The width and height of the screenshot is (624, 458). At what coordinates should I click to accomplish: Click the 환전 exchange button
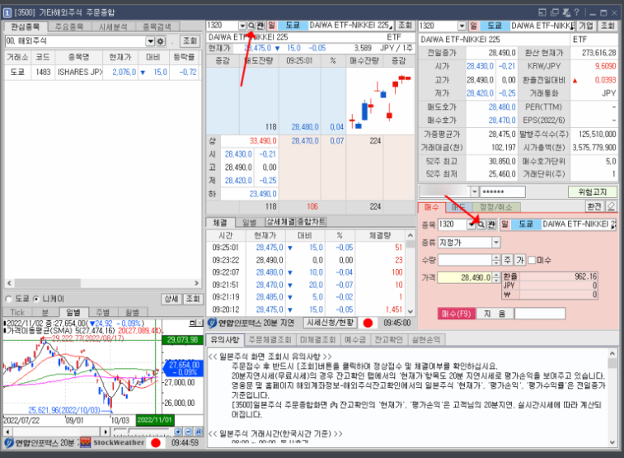pos(594,206)
